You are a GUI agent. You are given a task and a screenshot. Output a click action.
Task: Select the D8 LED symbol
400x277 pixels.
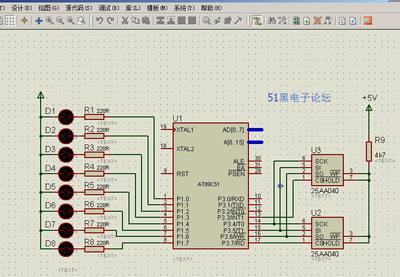tap(66, 249)
